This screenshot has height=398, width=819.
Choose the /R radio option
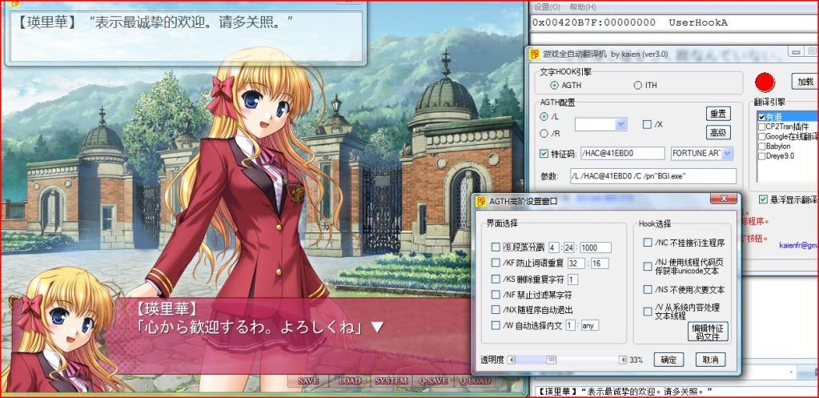[544, 134]
